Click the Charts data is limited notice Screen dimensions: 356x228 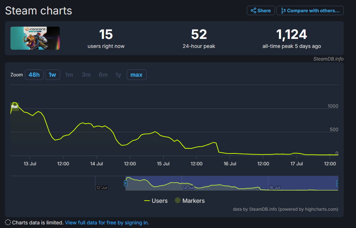click(38, 223)
